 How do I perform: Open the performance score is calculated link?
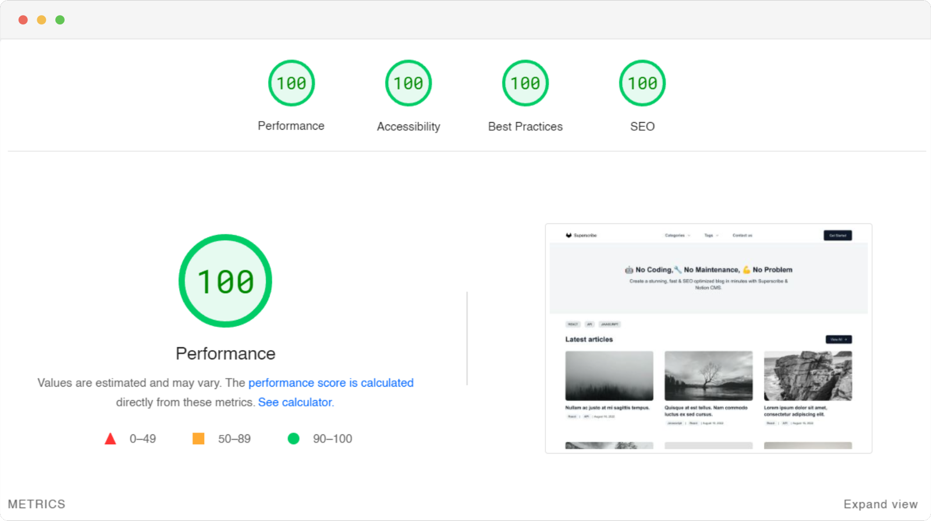click(331, 383)
